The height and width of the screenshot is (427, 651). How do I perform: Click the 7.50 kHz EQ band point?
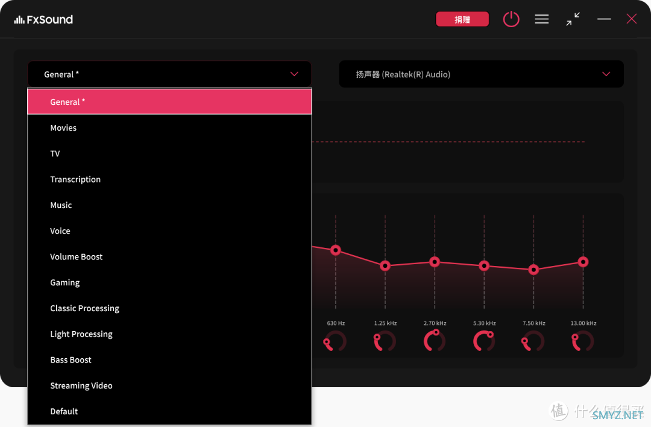[x=533, y=270]
